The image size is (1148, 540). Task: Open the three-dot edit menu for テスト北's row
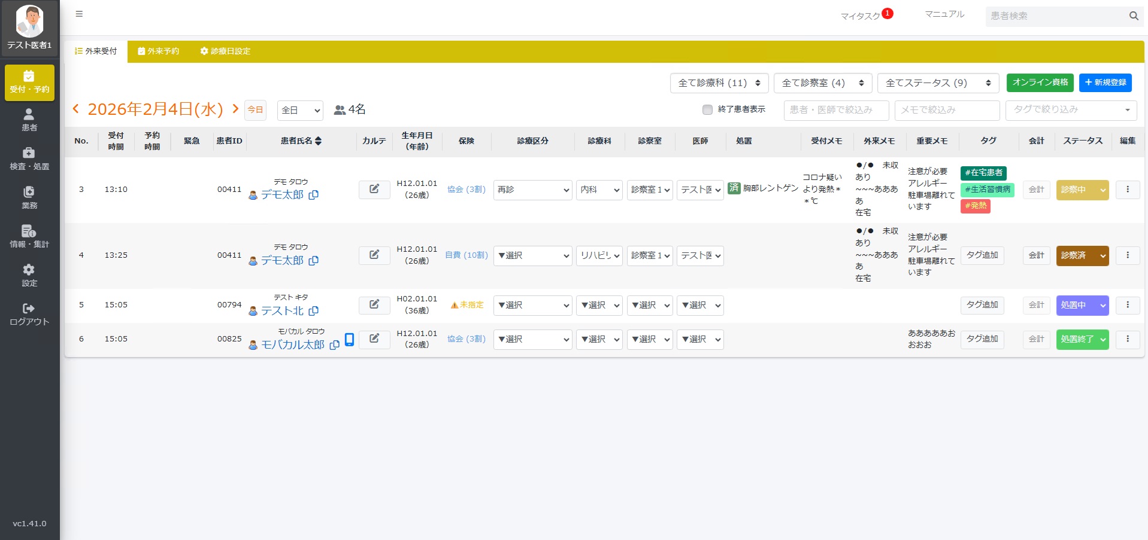point(1128,305)
